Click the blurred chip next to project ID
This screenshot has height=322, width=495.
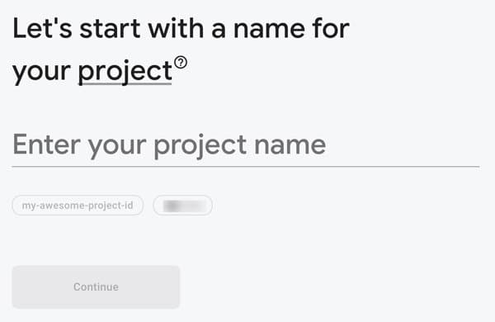point(183,206)
